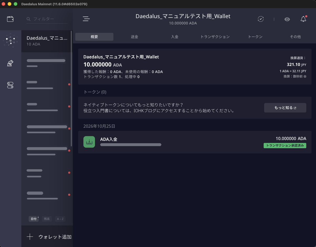Open the voting registration icon
Image resolution: width=316 pixels, height=247 pixels.
(x=10, y=63)
